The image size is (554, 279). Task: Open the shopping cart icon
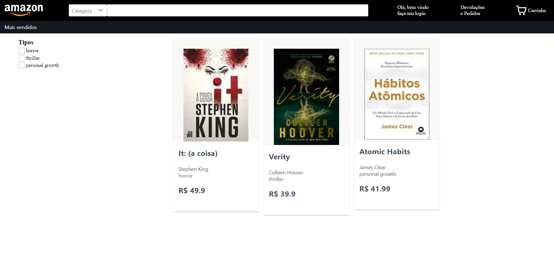tap(521, 10)
